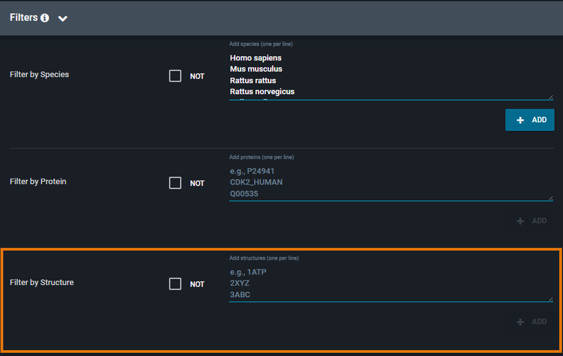Image resolution: width=563 pixels, height=356 pixels.
Task: Click the plus icon beside structure ADD
Action: (x=520, y=322)
